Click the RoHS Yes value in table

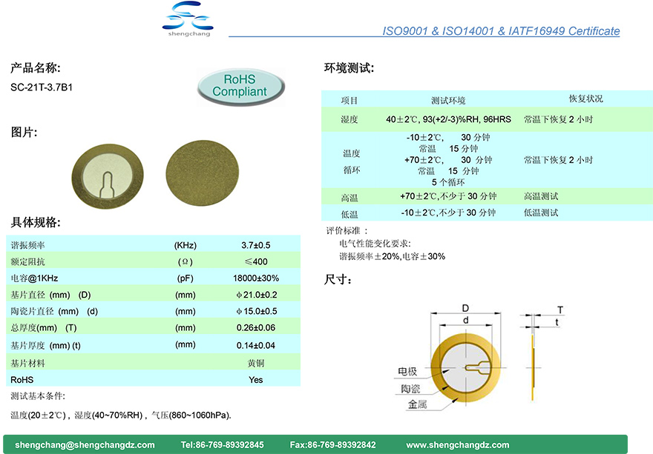[x=255, y=379]
